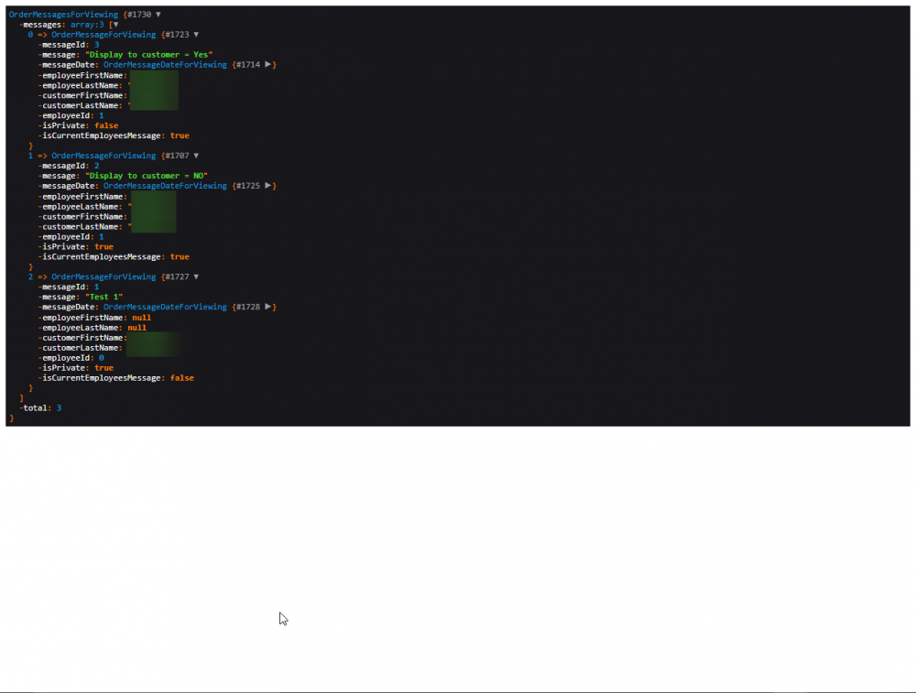Click the OrderMessagesForViewing class name
Image resolution: width=916 pixels, height=693 pixels.
pos(64,15)
